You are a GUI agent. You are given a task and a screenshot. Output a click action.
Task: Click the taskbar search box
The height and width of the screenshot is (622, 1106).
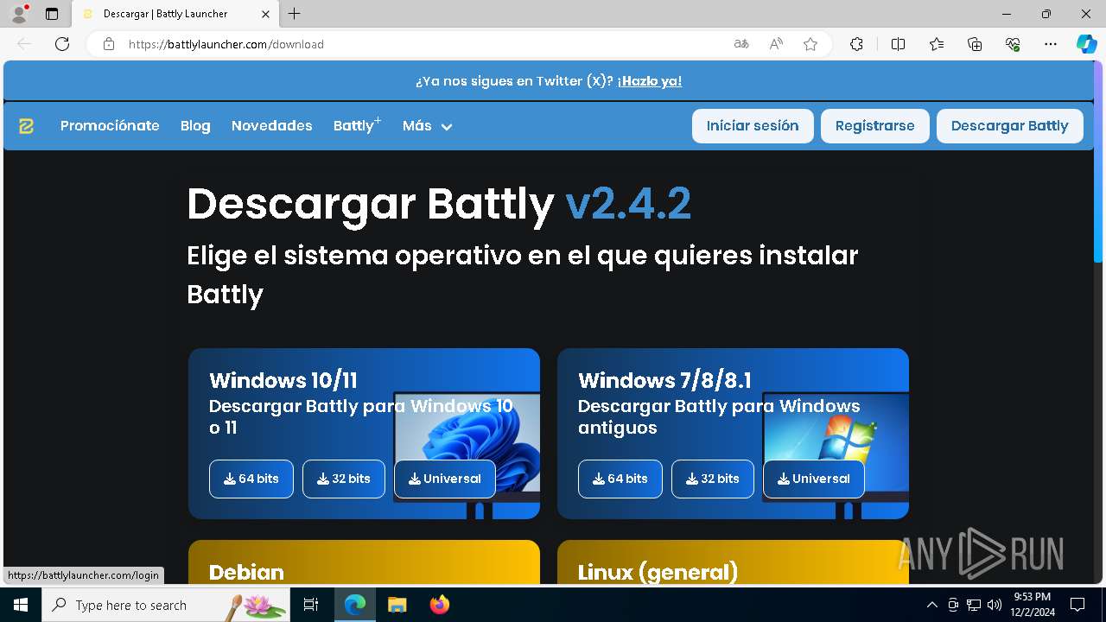coord(168,605)
